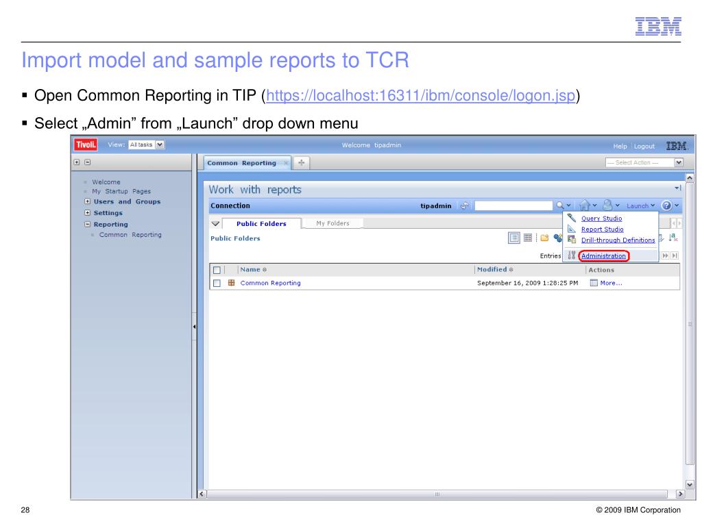
Task: Click the Drill-through Definitions icon
Action: click(572, 240)
